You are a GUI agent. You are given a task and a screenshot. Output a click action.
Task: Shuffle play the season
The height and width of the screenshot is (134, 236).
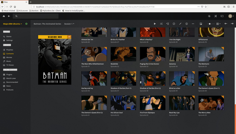161,24
